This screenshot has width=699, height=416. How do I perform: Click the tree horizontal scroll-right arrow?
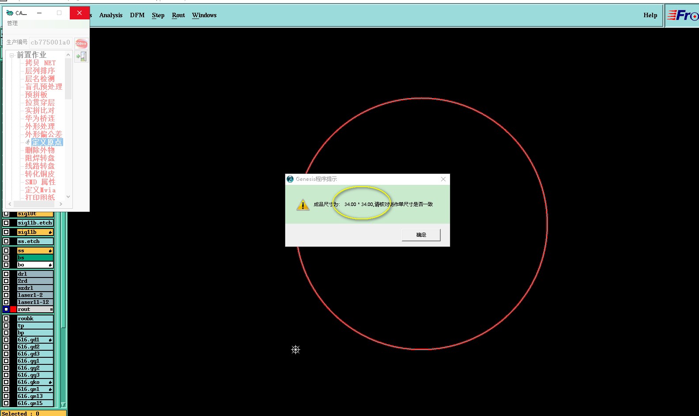[x=61, y=204]
